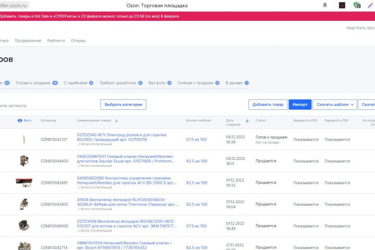Image resolution: width=375 pixels, height=250 pixels.
Task: Click barcode text OZN813044933
Action: pos(55,161)
